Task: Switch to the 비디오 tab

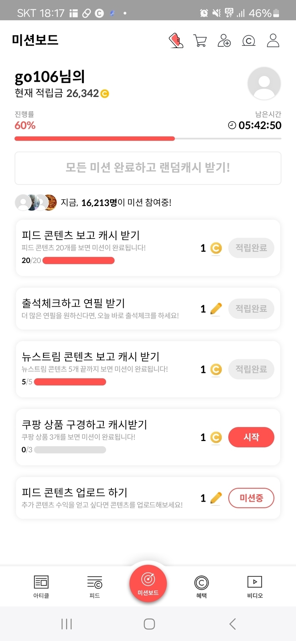Action: point(255,586)
